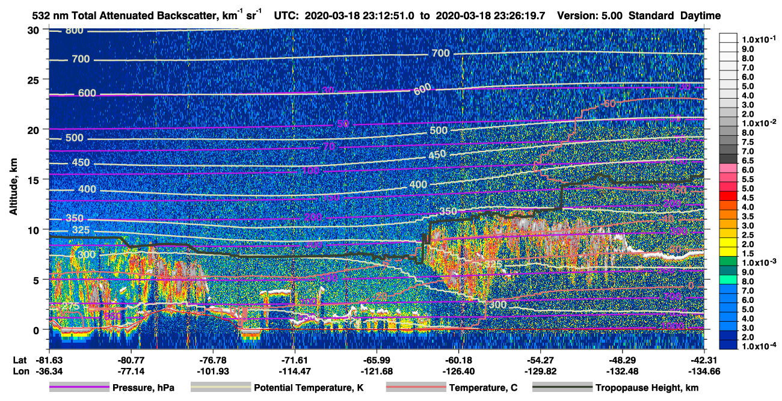Click altitude tick label 10

pyautogui.click(x=34, y=230)
